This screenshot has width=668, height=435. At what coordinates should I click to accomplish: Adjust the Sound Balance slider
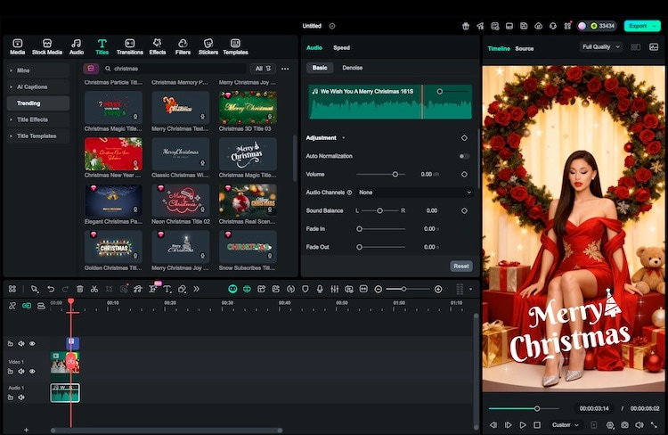pyautogui.click(x=379, y=210)
